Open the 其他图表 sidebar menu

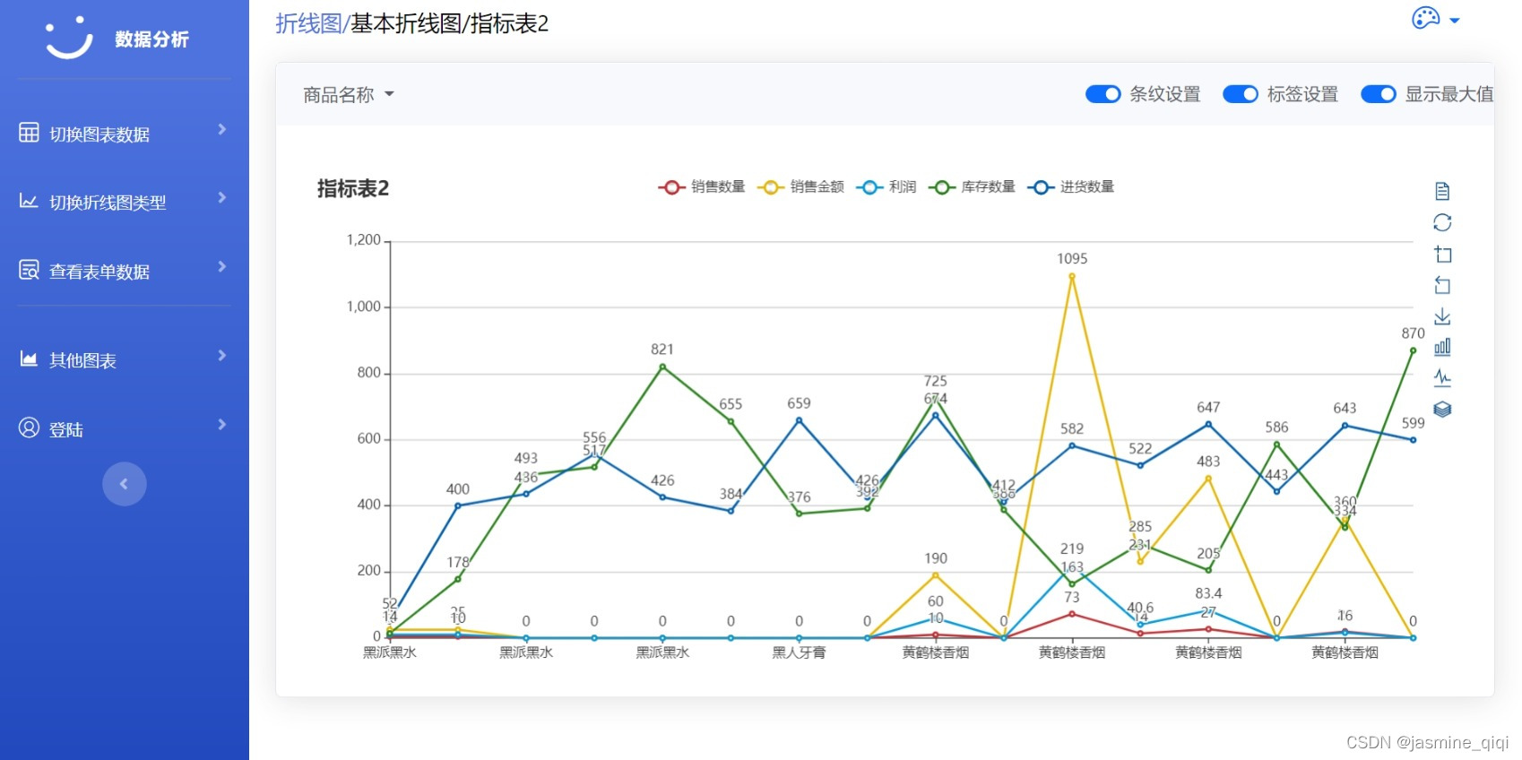pyautogui.click(x=124, y=359)
